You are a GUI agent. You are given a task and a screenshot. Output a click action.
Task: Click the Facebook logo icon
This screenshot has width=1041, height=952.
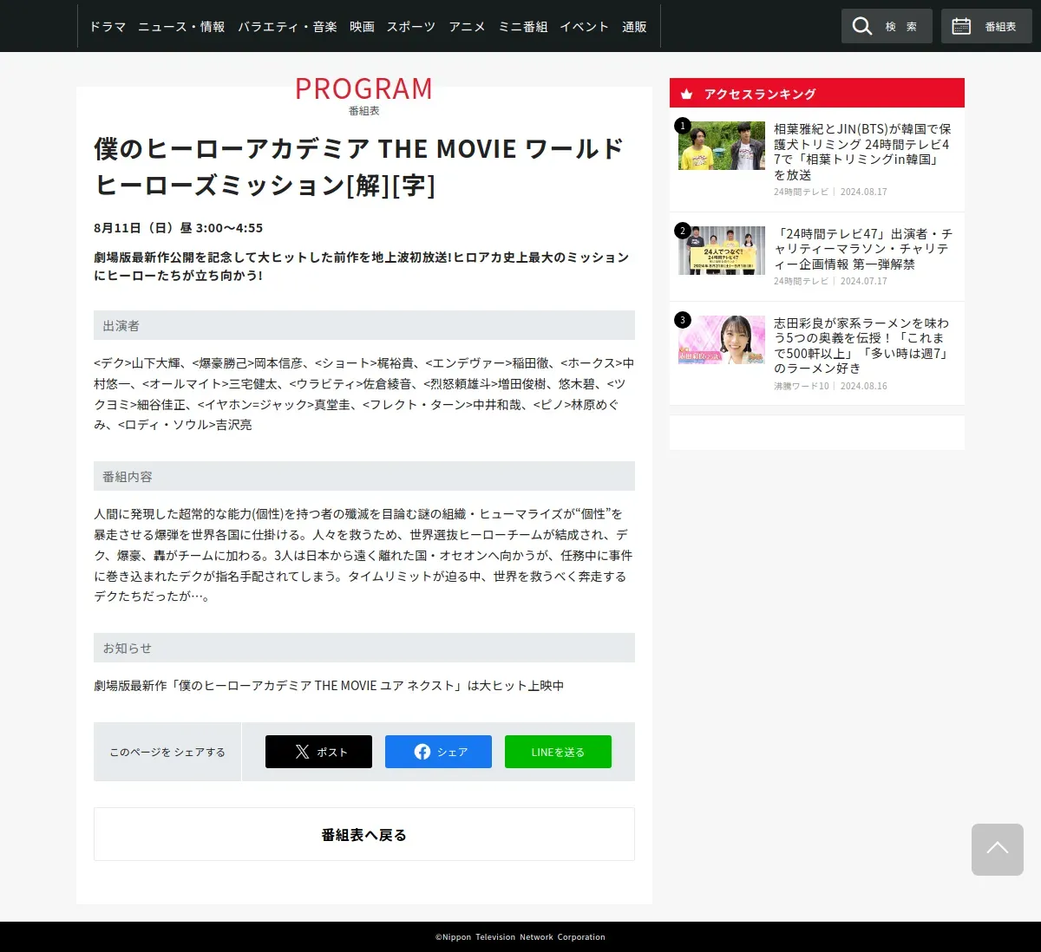[x=422, y=752]
